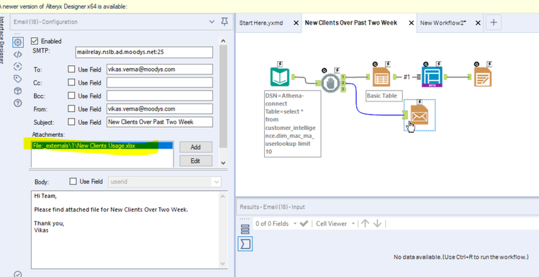539x277 pixels.
Task: Open the userid body field dropdown
Action: [216, 182]
